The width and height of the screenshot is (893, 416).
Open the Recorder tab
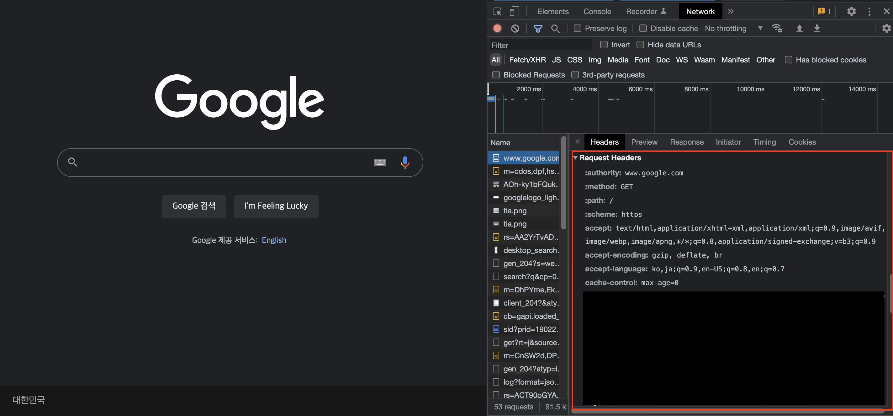(646, 11)
